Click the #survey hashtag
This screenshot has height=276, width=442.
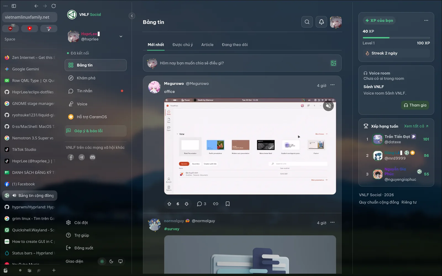coord(172,229)
